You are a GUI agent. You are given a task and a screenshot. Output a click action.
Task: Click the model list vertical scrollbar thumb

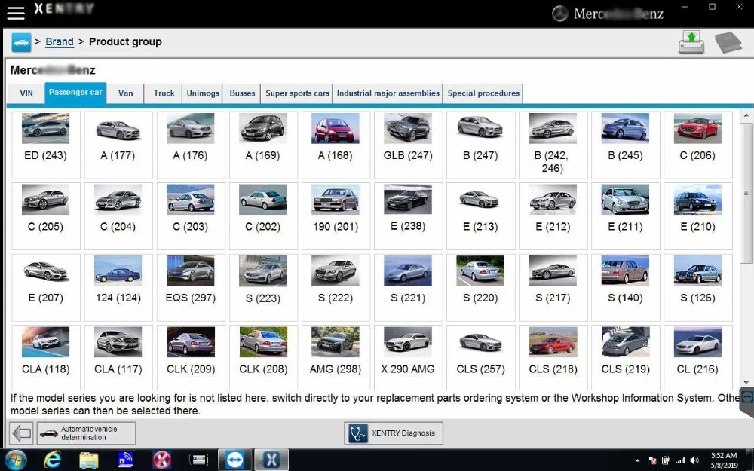[x=746, y=192]
